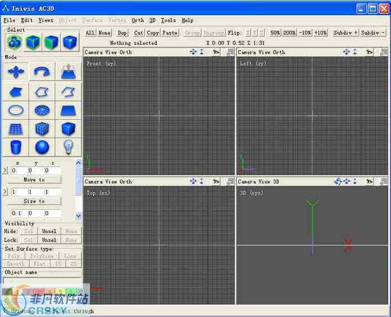
Task: Activate the Move mode tool
Action: 16,72
